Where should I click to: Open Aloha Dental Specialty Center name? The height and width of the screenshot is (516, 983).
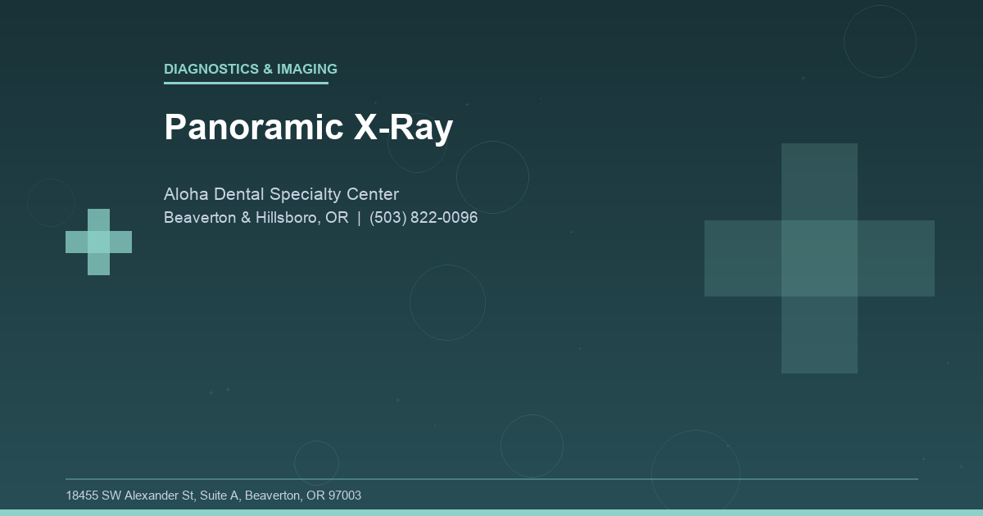pyautogui.click(x=281, y=194)
